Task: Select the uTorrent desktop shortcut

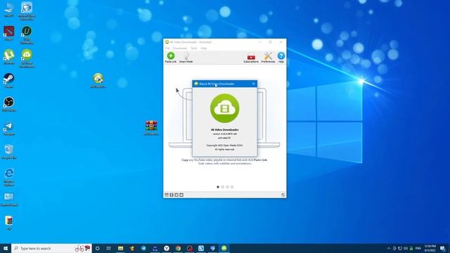Action: click(9, 57)
